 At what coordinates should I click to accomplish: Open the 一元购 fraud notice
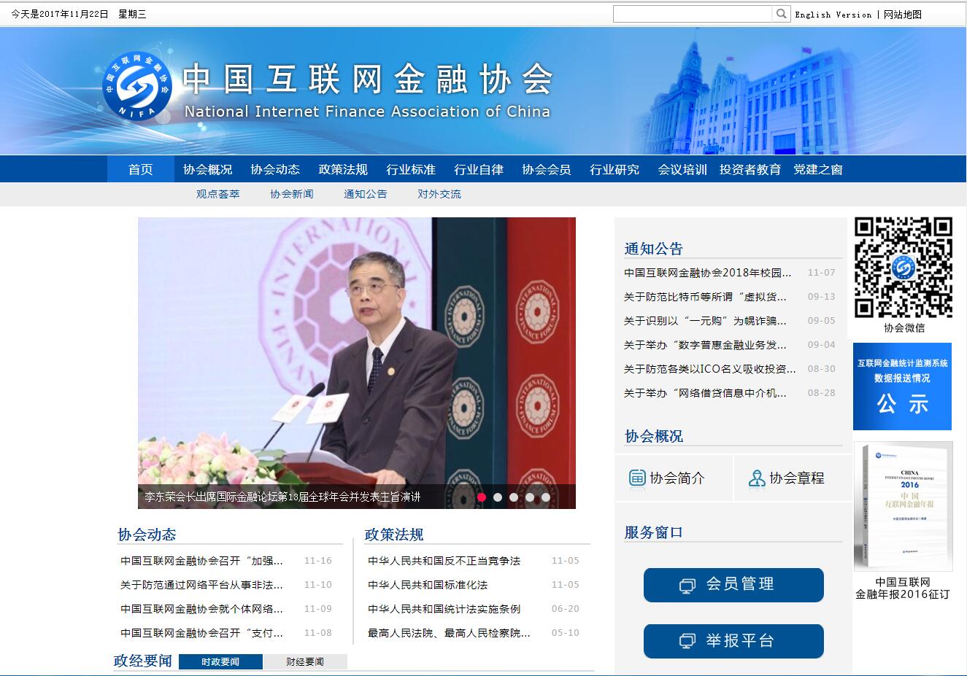(x=706, y=321)
